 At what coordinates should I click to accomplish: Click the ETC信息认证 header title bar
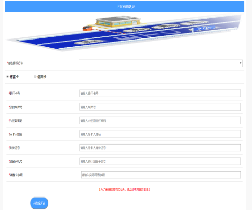click(124, 7)
